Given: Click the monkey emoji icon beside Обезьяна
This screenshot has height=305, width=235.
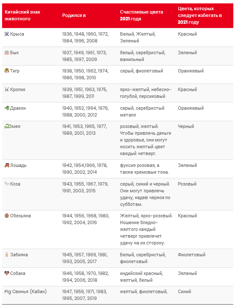Looking at the screenshot, I should coord(7,216).
